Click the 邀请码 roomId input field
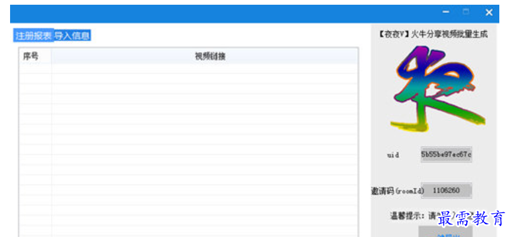 click(446, 190)
